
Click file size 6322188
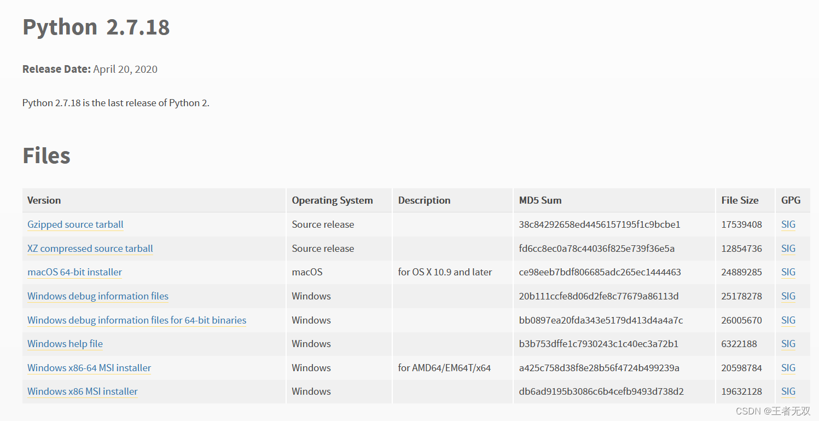pyautogui.click(x=739, y=344)
